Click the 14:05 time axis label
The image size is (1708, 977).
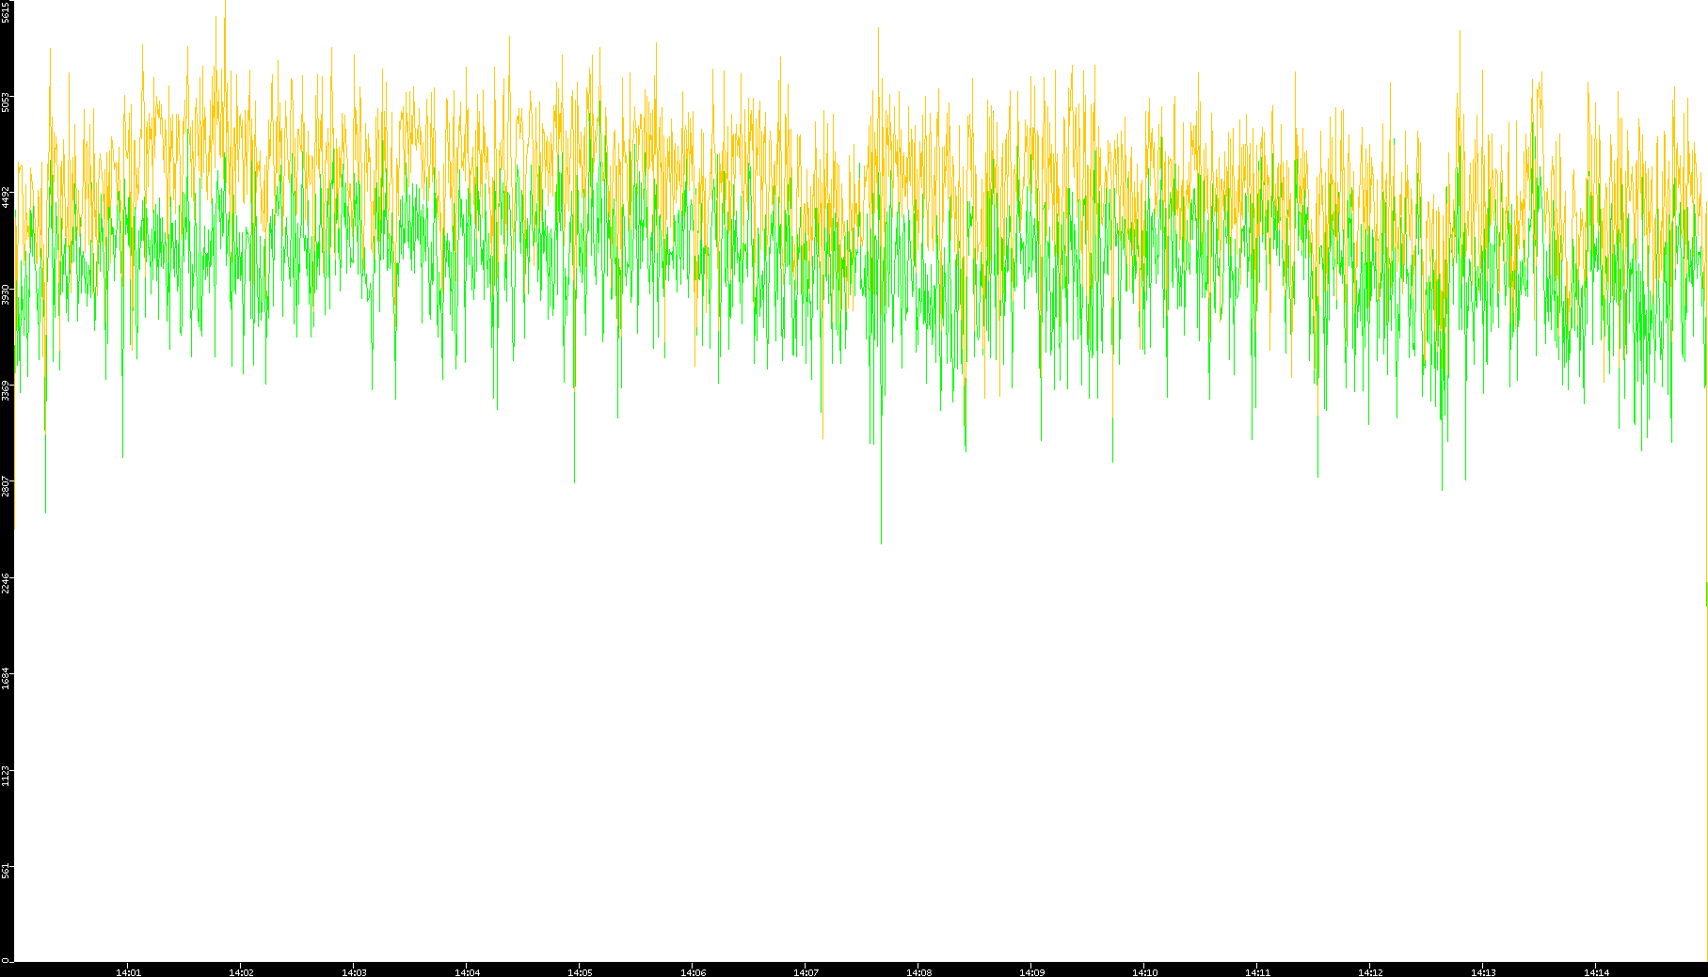(580, 972)
